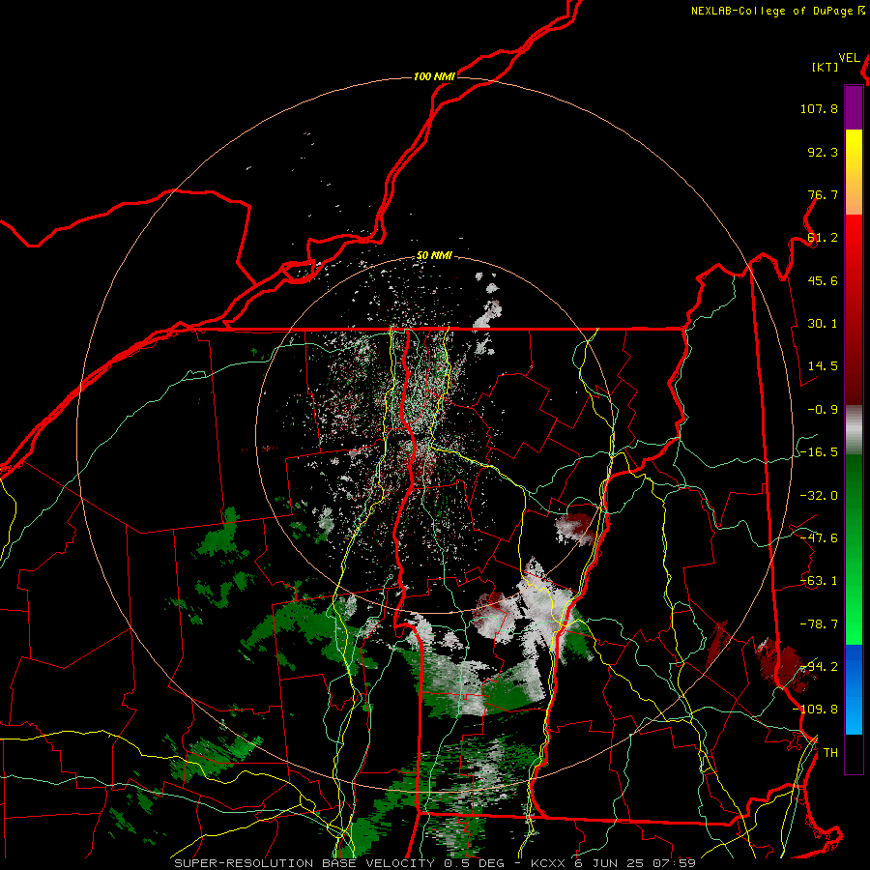Click the -109.8 velocity scale value
This screenshot has height=870, width=870.
click(x=816, y=710)
